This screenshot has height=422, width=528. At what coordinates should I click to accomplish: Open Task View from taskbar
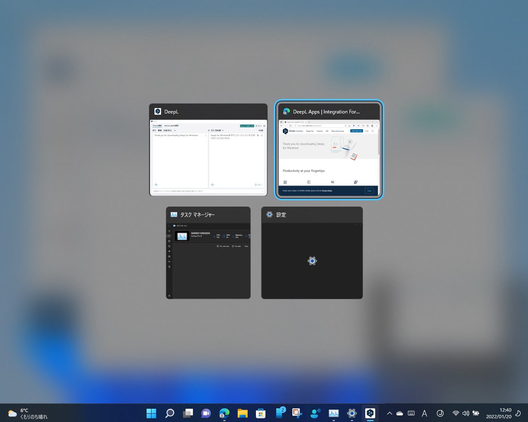188,413
